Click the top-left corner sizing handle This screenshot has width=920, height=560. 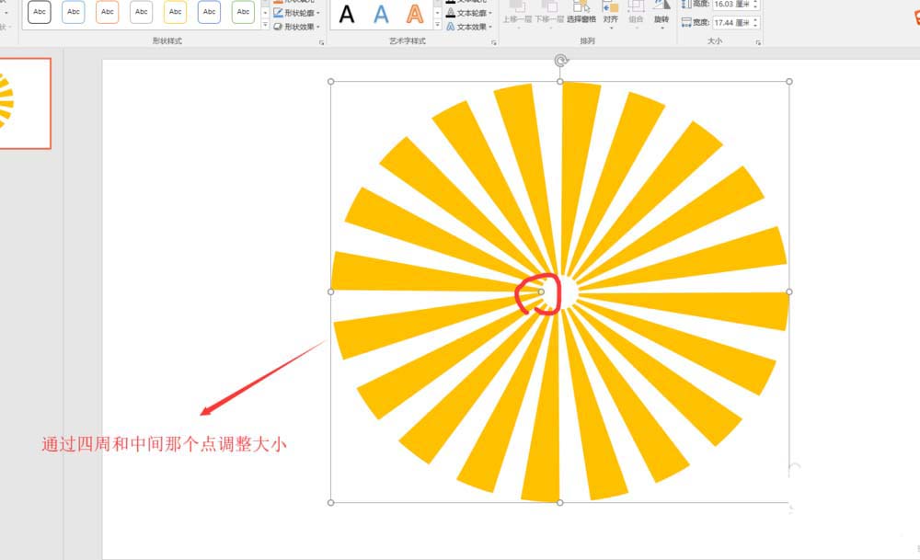coord(331,82)
